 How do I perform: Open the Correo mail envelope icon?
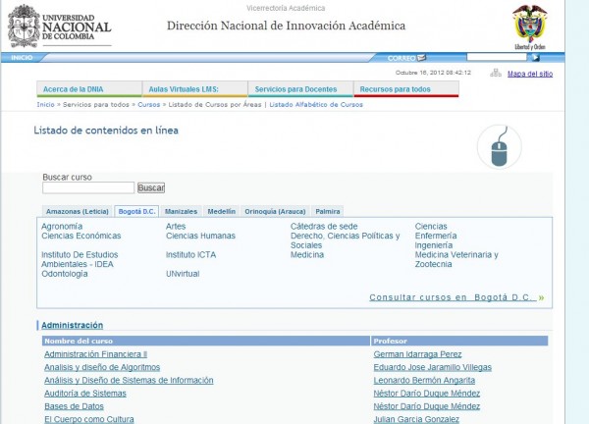coord(421,58)
